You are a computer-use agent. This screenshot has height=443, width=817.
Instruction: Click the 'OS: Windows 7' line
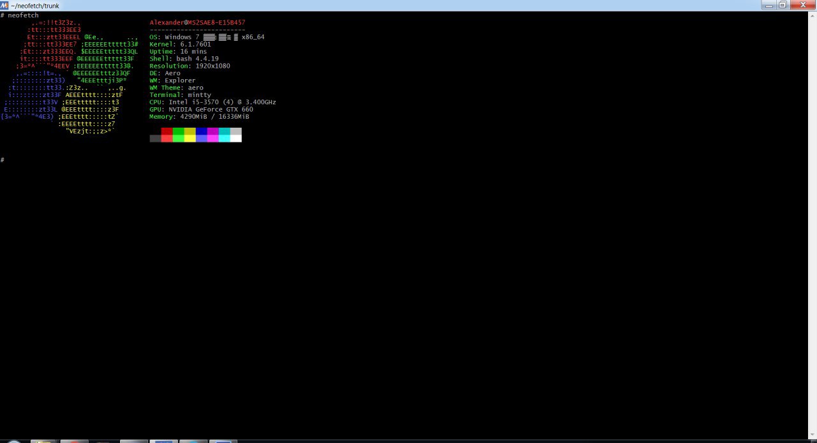coord(207,37)
